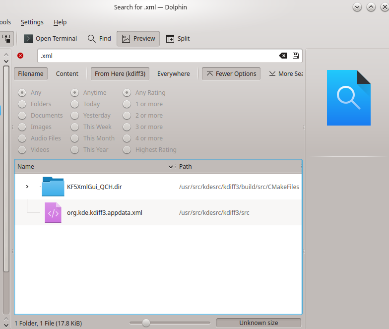
Task: Click the org.kde.kdiff3.appdata.xml file name
Action: point(104,212)
